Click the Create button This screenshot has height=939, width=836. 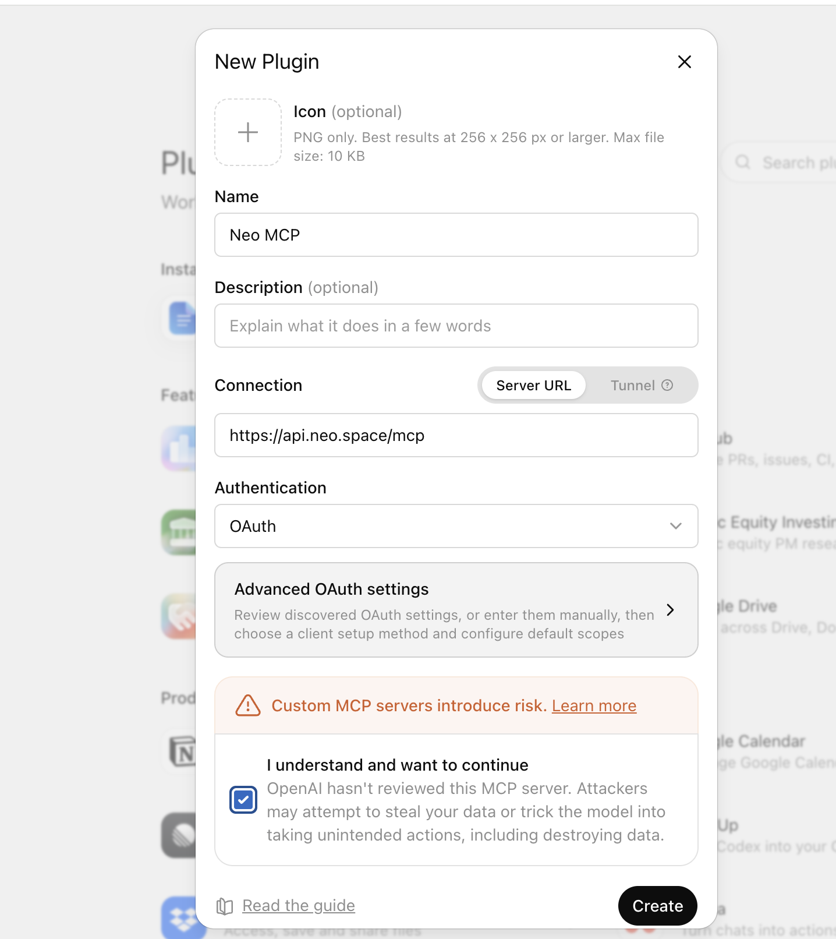pos(658,906)
